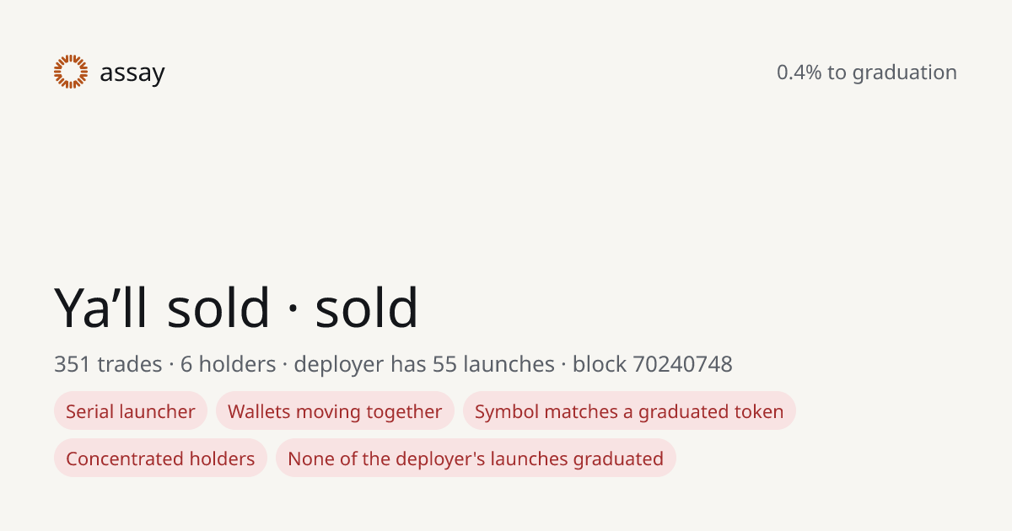View the 351 trades stat

108,364
